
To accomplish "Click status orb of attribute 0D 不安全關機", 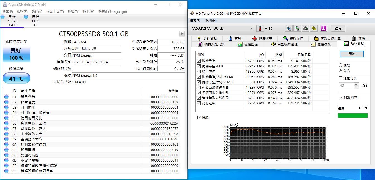I will 6,160.
